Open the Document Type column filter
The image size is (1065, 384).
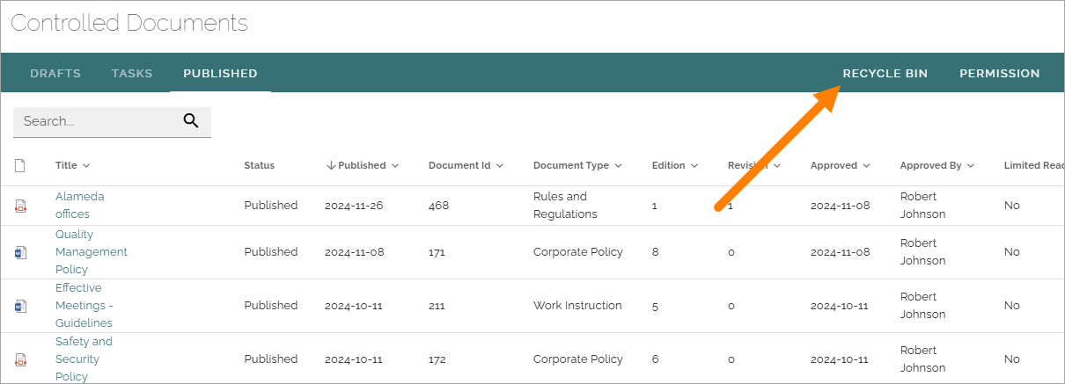(618, 165)
